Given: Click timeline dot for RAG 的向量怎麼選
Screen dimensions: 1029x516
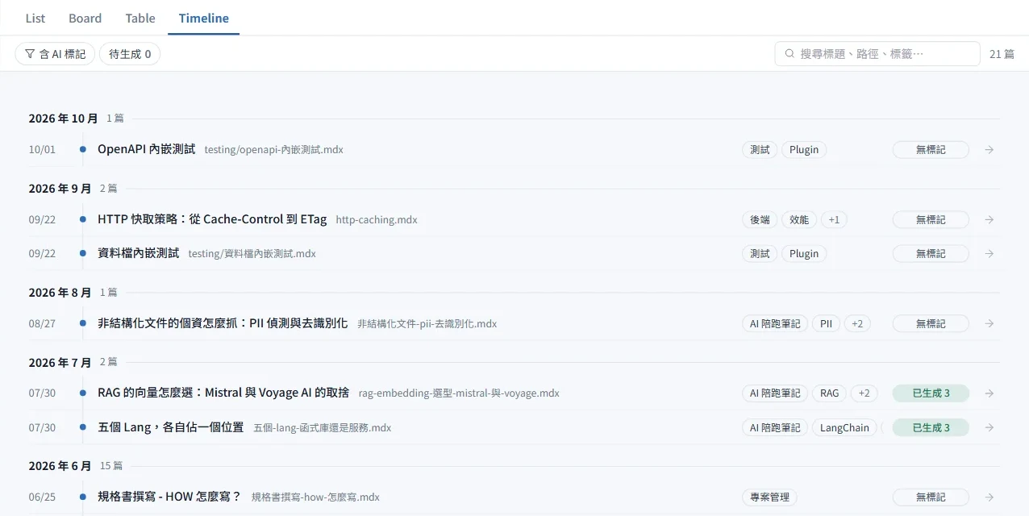Looking at the screenshot, I should coord(82,393).
